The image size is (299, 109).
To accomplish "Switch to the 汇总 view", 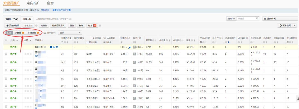I will [10, 33].
